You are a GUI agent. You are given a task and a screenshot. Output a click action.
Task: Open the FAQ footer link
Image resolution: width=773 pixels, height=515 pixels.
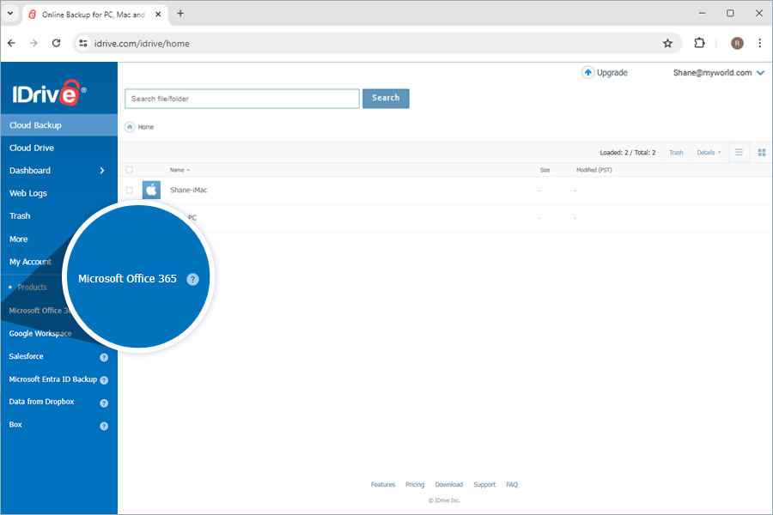tap(512, 484)
